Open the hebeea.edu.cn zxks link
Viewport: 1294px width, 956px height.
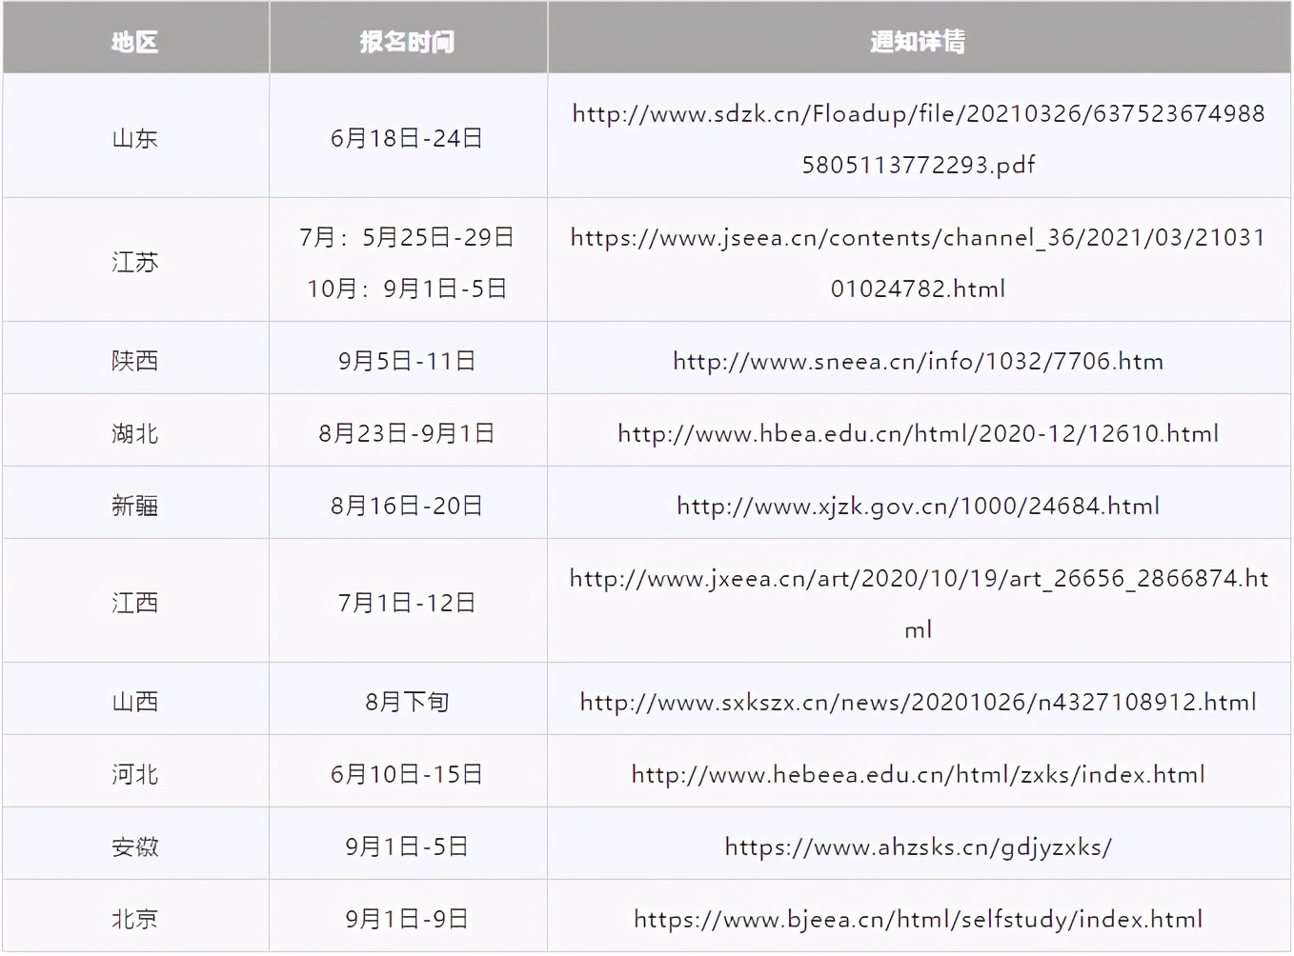coord(918,774)
